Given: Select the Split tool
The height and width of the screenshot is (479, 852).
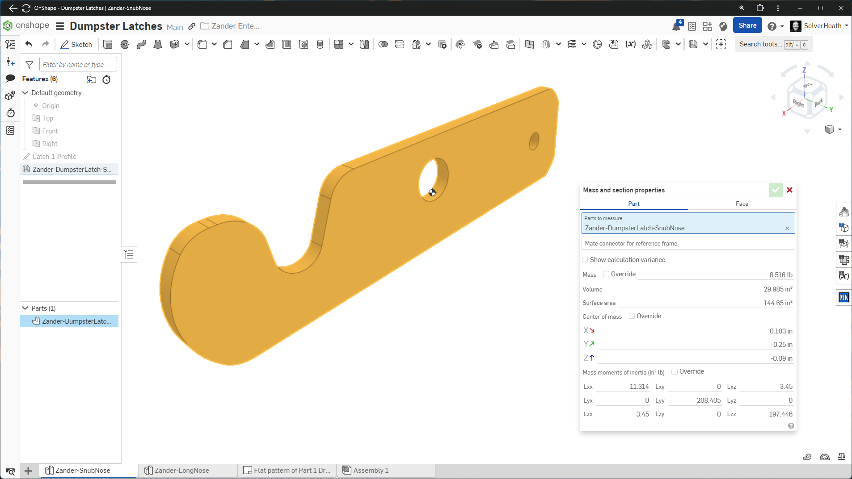Looking at the screenshot, I should [400, 44].
